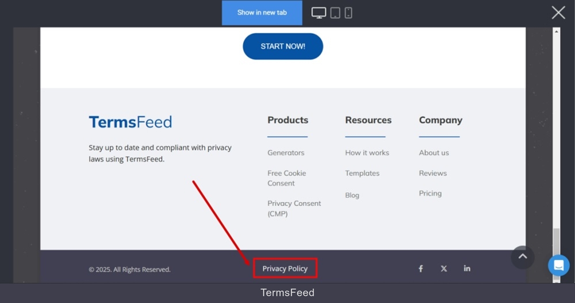Open the Facebook social link
575x303 pixels.
click(421, 269)
